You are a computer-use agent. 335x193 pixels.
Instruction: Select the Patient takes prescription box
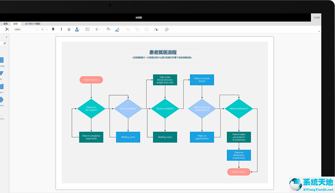coord(239,137)
